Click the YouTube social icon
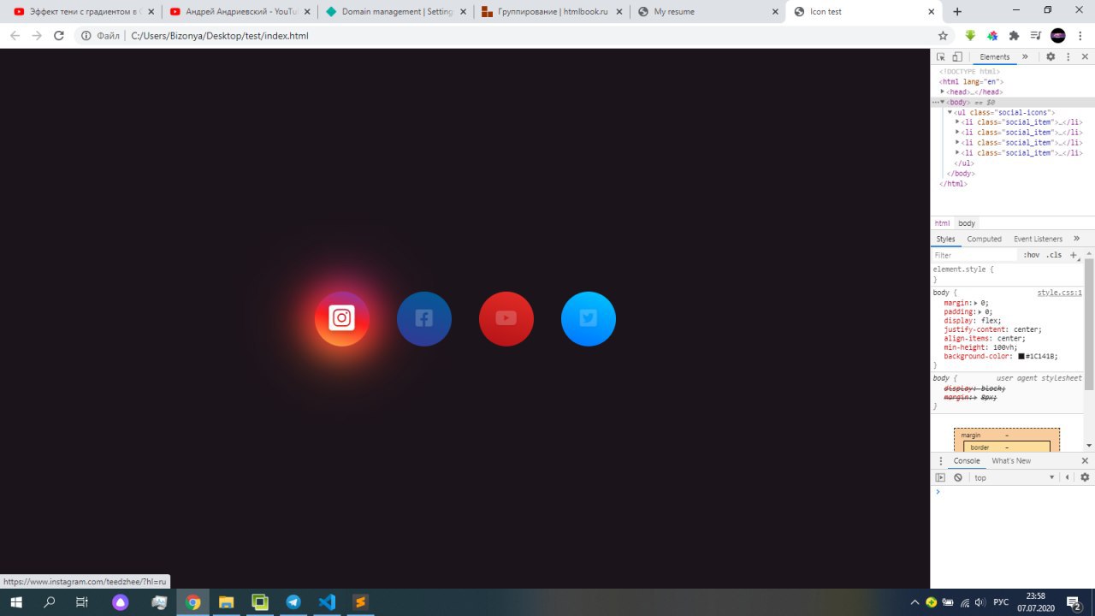The height and width of the screenshot is (616, 1095). (506, 318)
